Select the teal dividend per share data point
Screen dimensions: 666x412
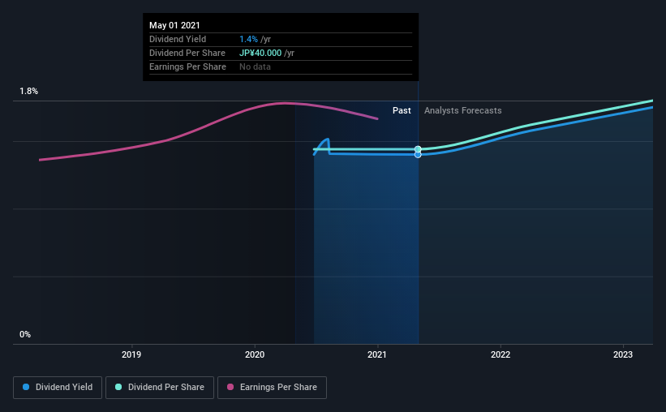418,149
